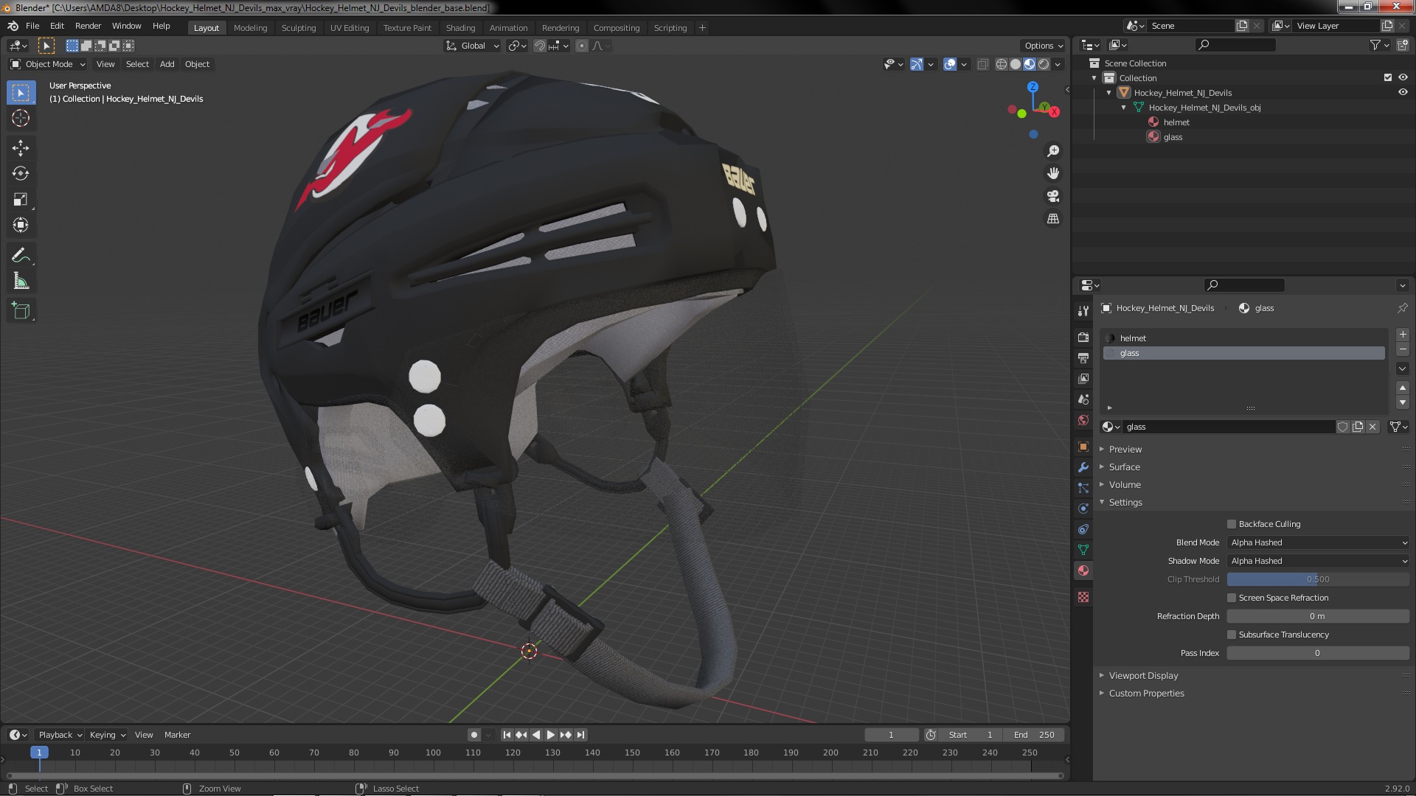Screen dimensions: 1416x796
Task: Activate the Scale tool
Action: [21, 200]
